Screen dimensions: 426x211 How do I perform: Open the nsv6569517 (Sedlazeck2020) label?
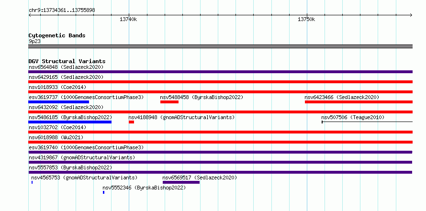[x=200, y=178]
